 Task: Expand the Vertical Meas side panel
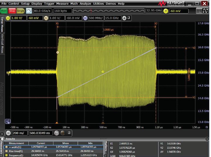coord(2,44)
